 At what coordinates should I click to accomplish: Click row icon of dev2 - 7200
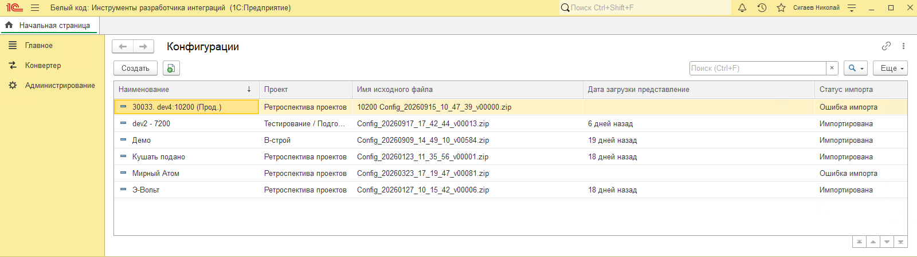point(123,123)
